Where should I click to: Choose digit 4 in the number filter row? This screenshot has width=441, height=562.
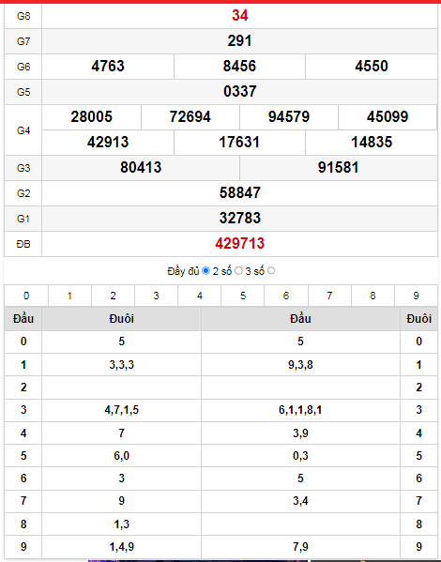point(200,296)
